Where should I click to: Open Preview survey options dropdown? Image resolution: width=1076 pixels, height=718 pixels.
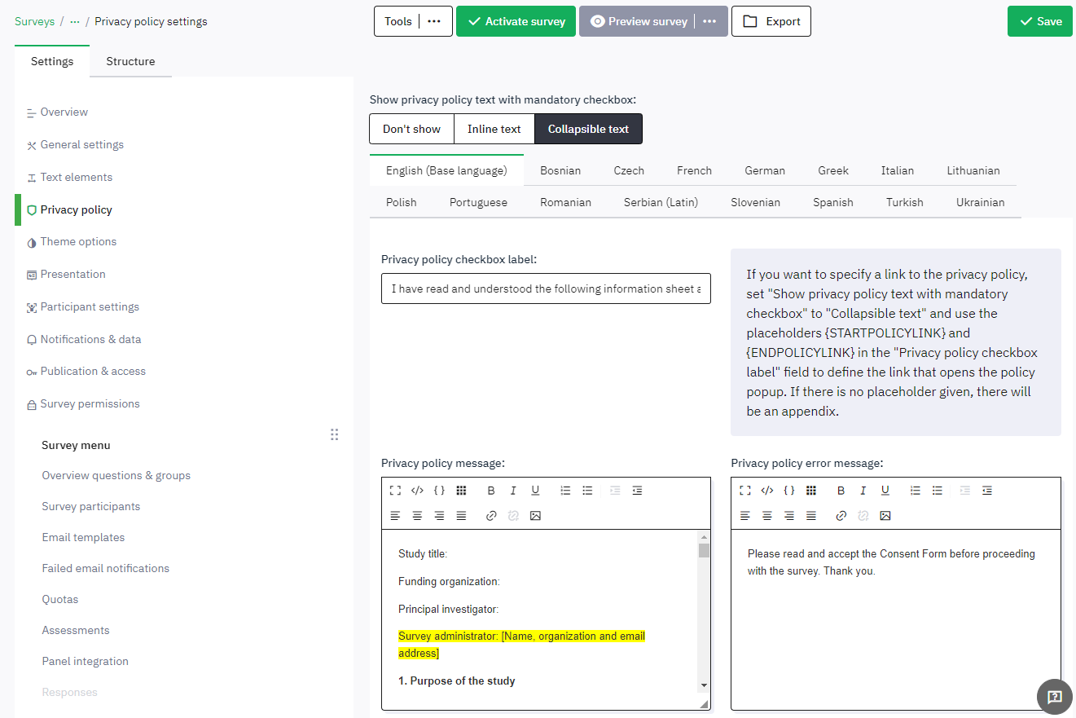coord(709,21)
